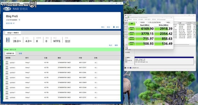Click serial number WX11ZCX7
198x105 pixels.
coord(82,68)
